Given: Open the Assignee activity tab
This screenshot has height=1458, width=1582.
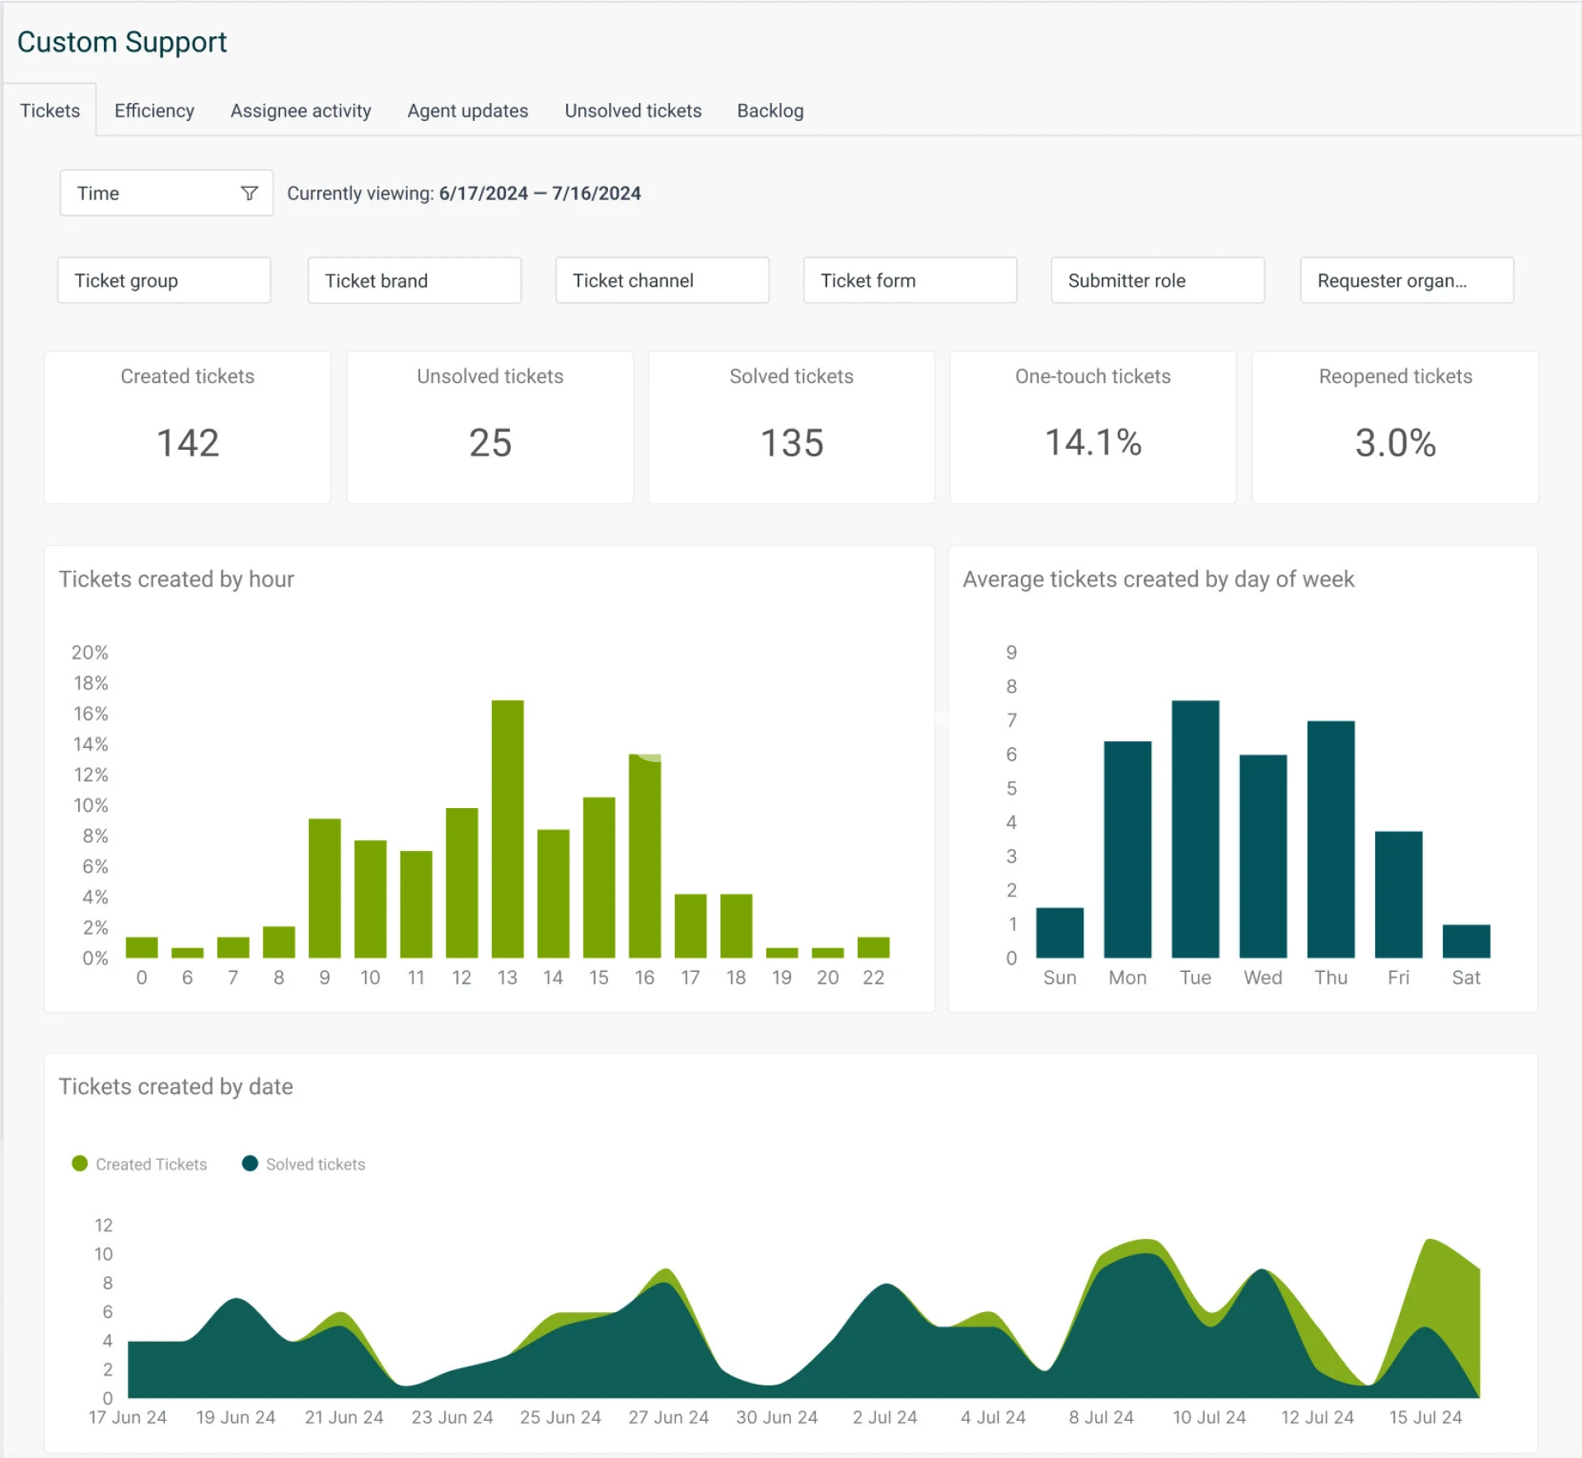Looking at the screenshot, I should point(301,110).
